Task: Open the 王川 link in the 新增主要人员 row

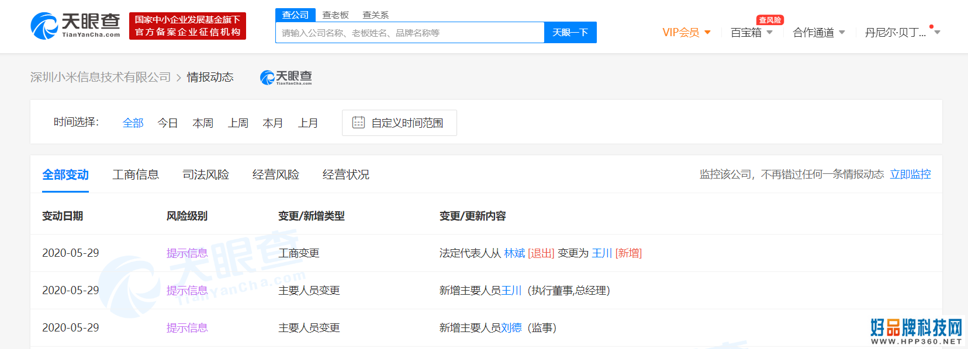Action: (x=511, y=290)
